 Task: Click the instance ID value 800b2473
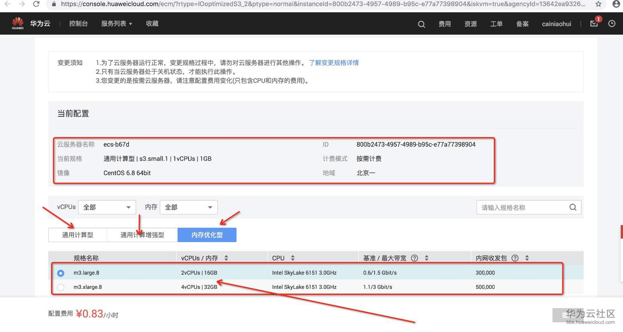tap(416, 144)
